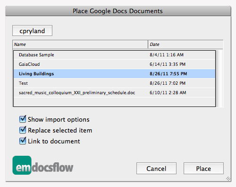236x187 pixels.
Task: Click the date 8/4/11 1:16 AM
Action: coord(167,55)
